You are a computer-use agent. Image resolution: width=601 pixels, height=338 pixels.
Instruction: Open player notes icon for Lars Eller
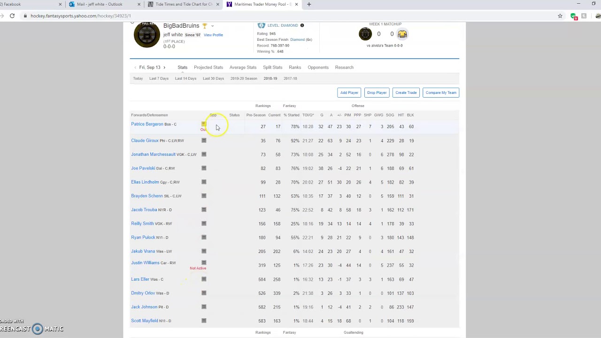[x=204, y=279]
